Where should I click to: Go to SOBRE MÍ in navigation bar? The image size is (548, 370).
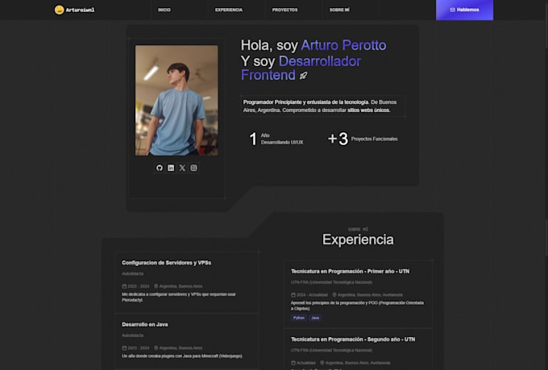tap(339, 10)
